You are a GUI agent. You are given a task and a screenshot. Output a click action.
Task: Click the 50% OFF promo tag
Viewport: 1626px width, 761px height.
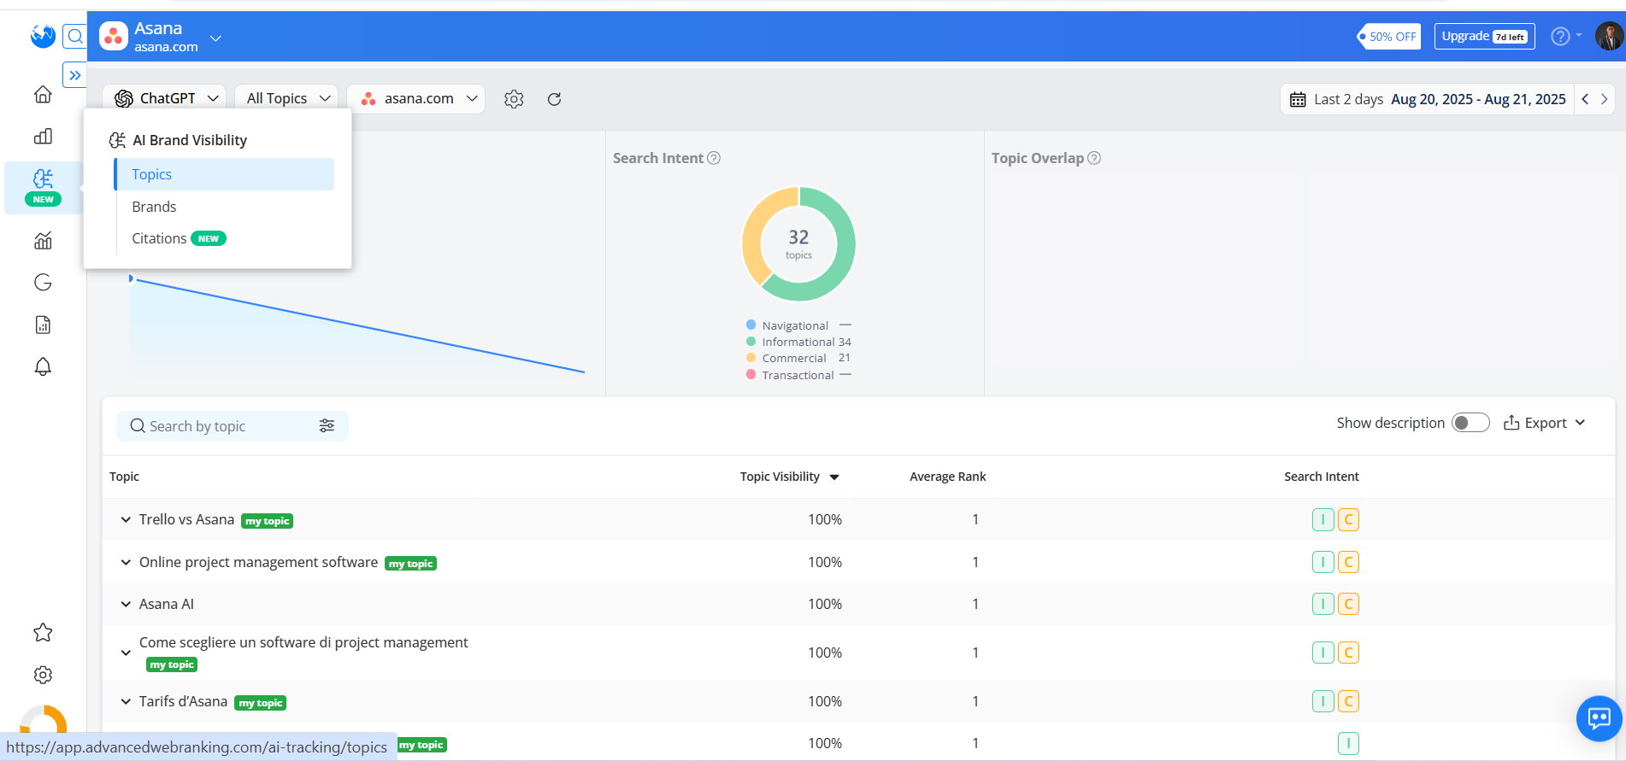(x=1389, y=36)
